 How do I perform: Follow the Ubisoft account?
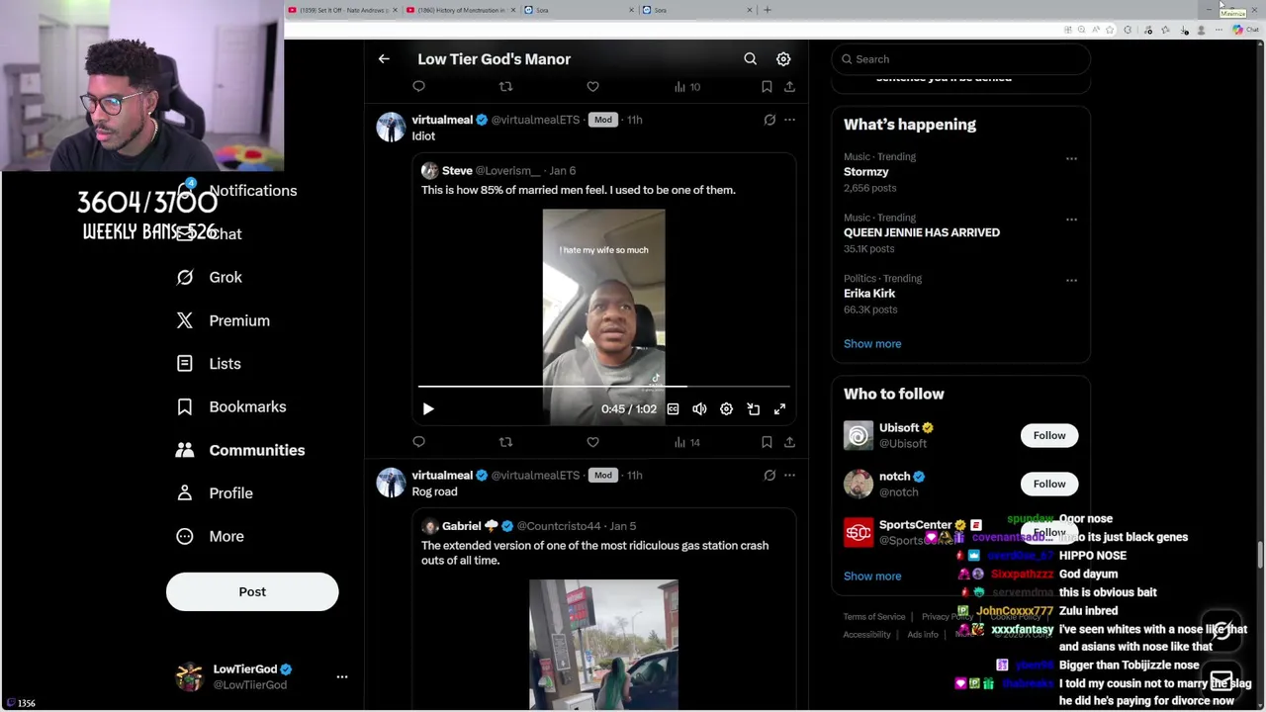(1049, 435)
